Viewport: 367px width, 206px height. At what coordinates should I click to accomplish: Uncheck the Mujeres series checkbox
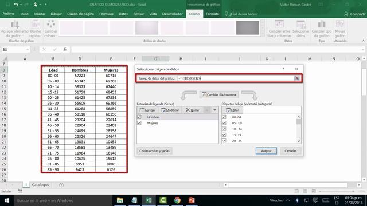[x=139, y=123]
